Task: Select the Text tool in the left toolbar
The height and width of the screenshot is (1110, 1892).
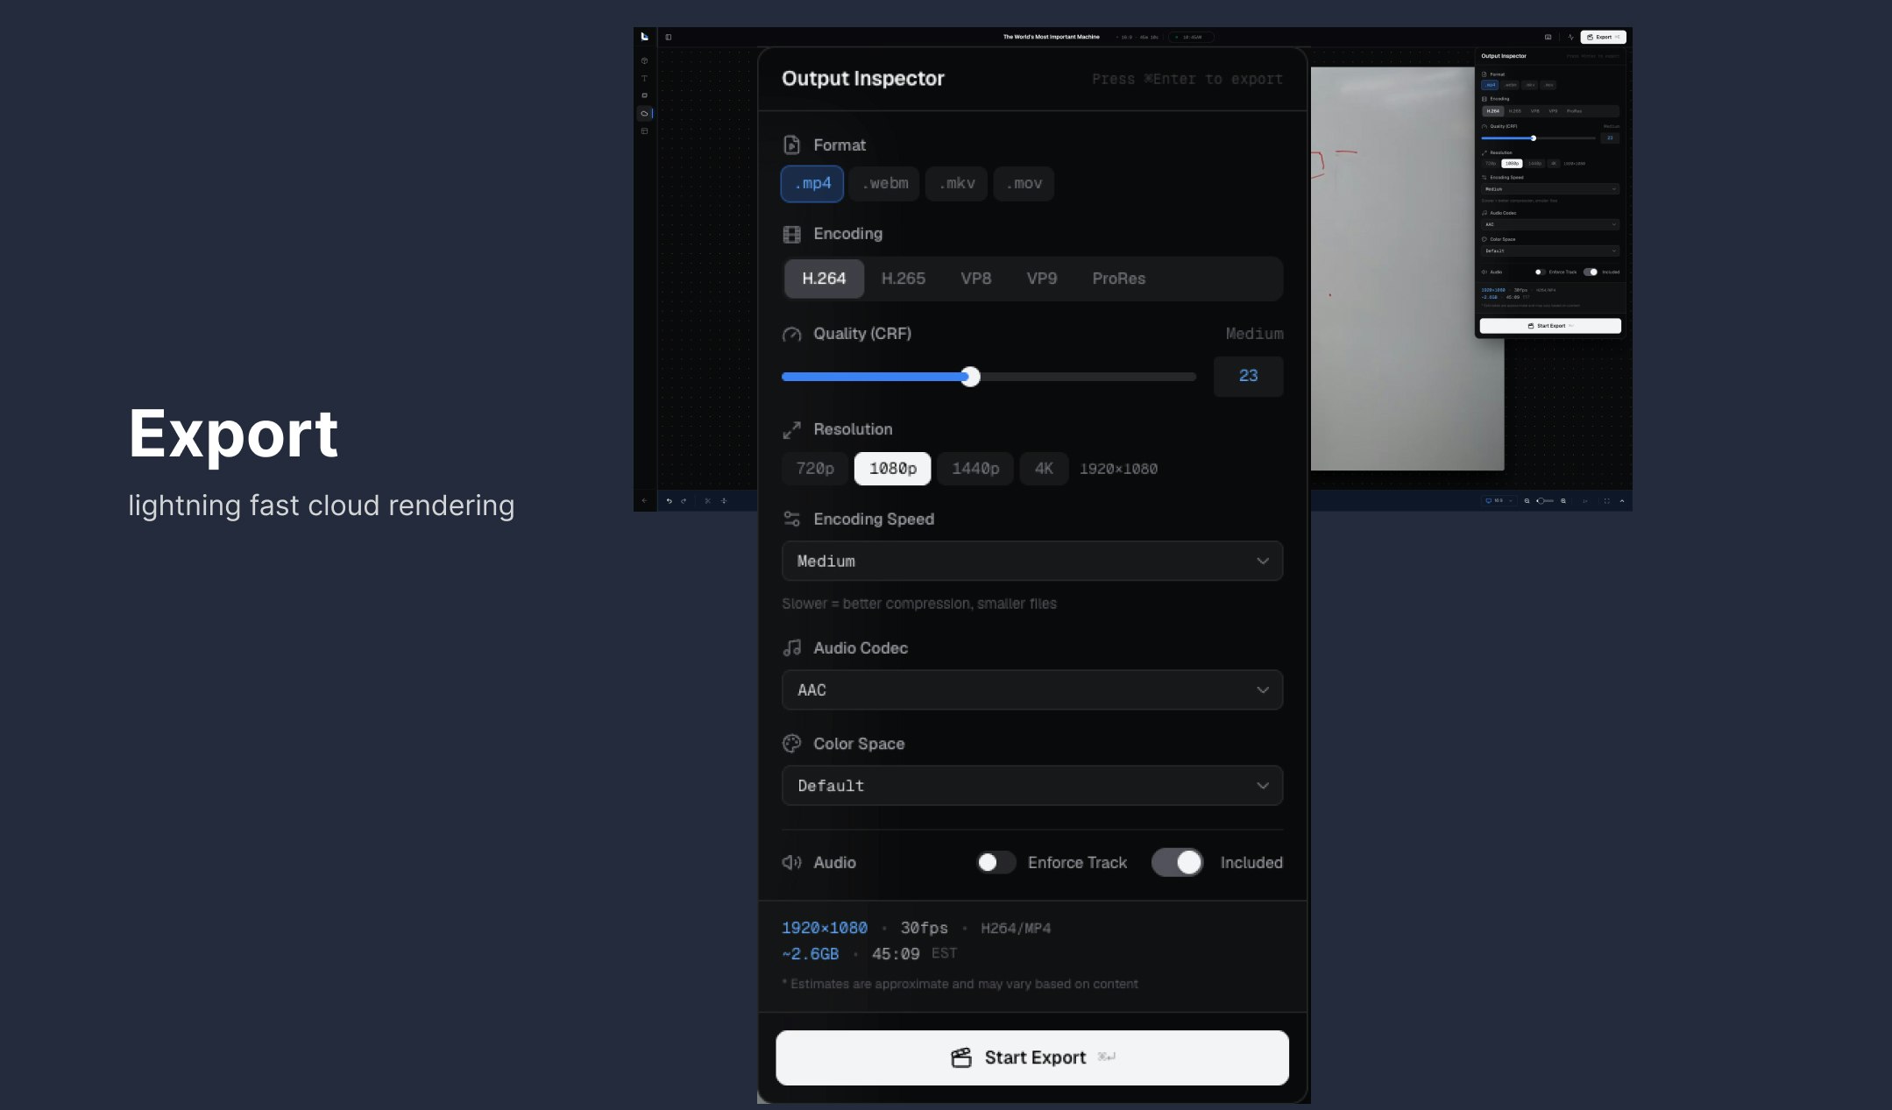Action: [x=645, y=78]
